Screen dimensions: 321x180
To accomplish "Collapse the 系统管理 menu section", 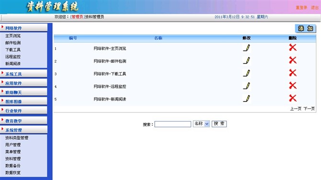I will pos(24,130).
